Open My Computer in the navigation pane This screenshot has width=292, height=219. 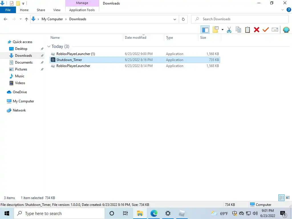point(23,101)
